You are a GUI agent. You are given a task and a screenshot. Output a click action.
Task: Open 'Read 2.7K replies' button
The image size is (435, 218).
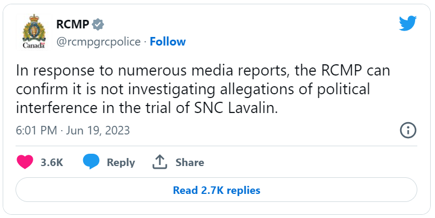coord(216,190)
